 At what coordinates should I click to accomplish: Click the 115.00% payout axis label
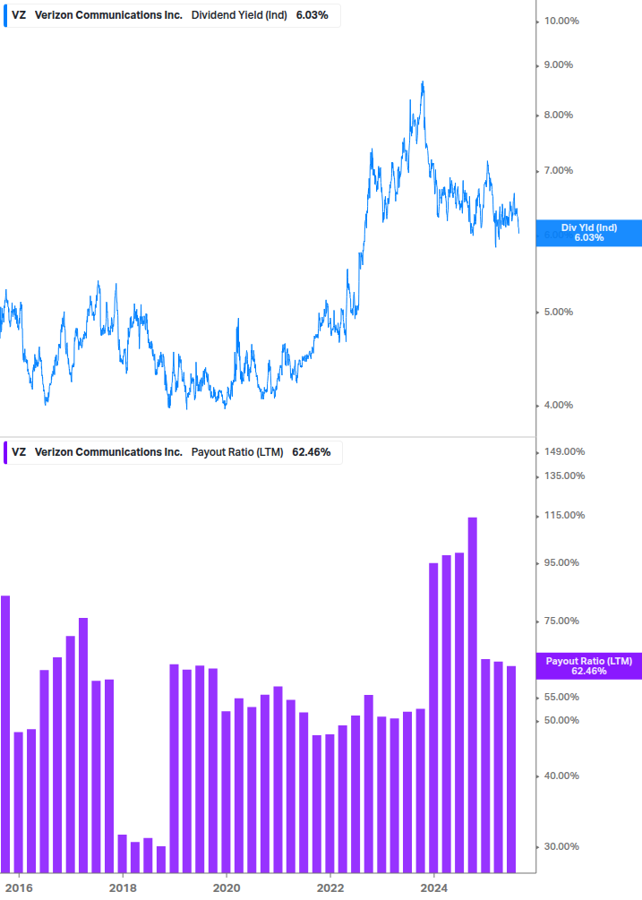[x=564, y=516]
